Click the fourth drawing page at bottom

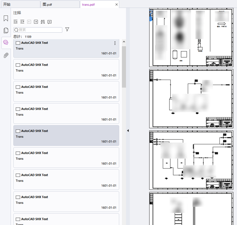click(191, 209)
